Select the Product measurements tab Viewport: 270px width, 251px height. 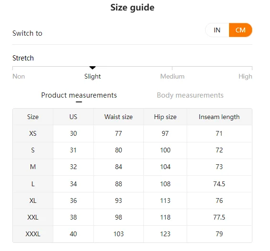pos(79,95)
